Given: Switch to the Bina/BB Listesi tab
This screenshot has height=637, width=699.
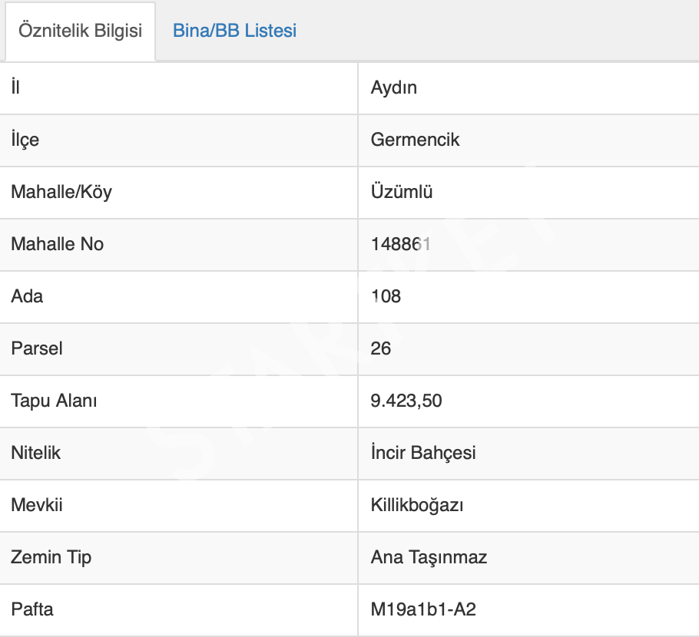Looking at the screenshot, I should 234,31.
